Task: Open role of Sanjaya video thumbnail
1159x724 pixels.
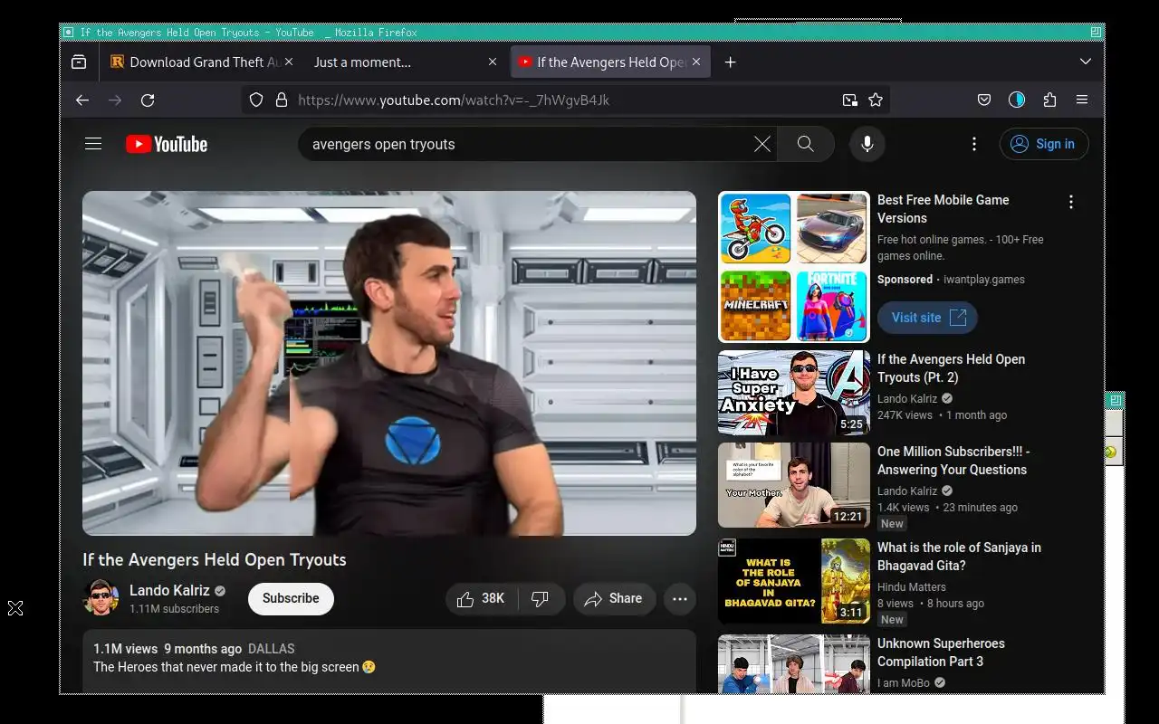Action: (794, 581)
